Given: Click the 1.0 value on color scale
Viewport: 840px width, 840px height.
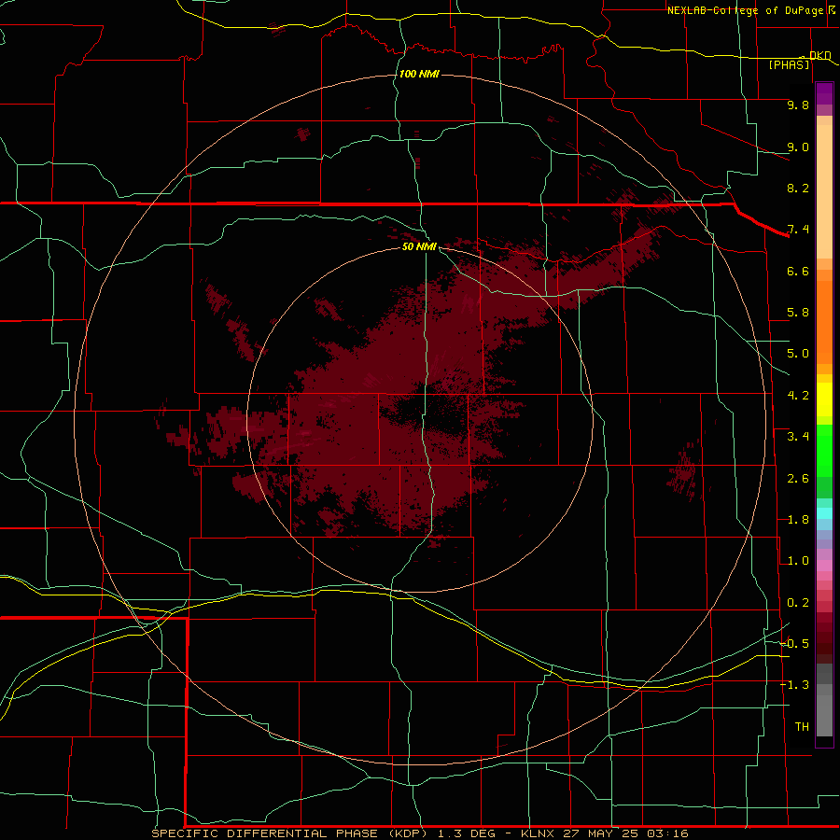Looking at the screenshot, I should [x=798, y=561].
